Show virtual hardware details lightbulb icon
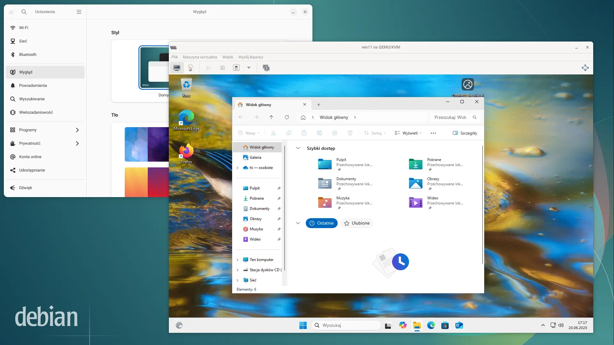The height and width of the screenshot is (345, 614). tap(191, 68)
